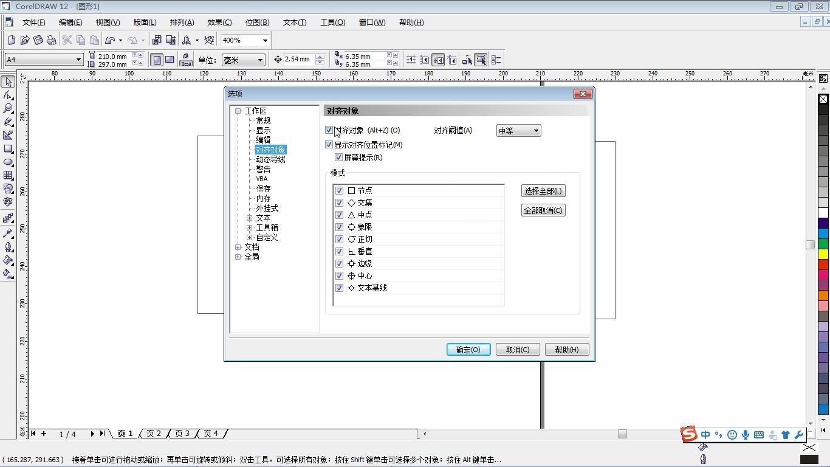Screen dimensions: 830x467
Task: Uncheck 正切 snap mode
Action: pyautogui.click(x=340, y=239)
